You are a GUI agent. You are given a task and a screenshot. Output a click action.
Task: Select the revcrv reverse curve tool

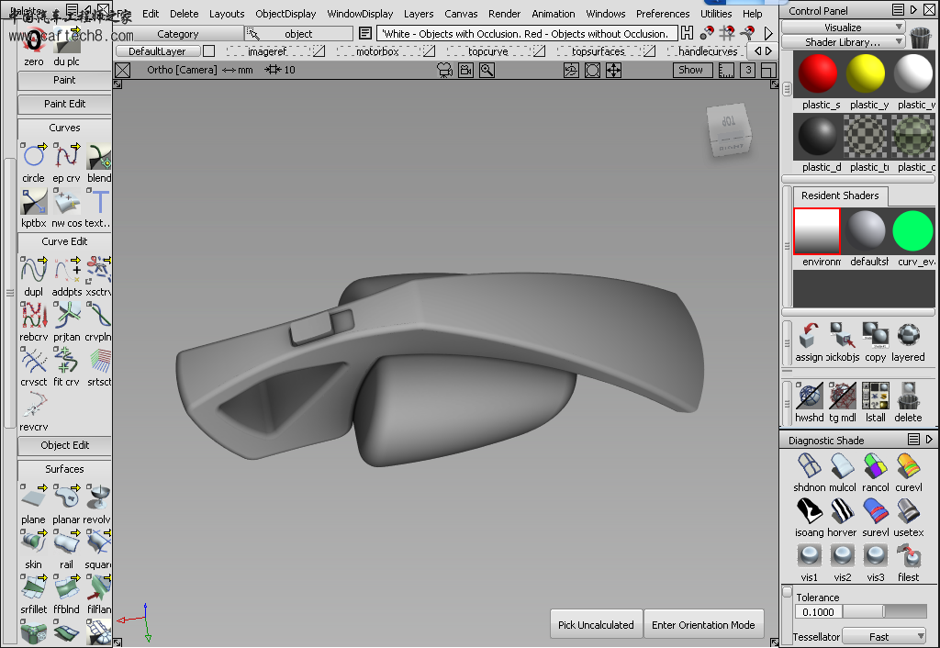34,405
